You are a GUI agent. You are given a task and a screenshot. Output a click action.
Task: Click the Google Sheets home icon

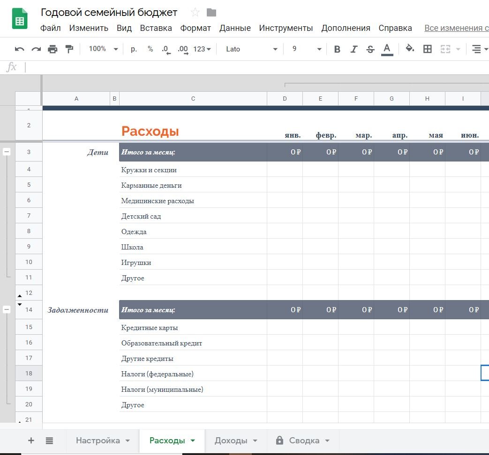click(20, 19)
